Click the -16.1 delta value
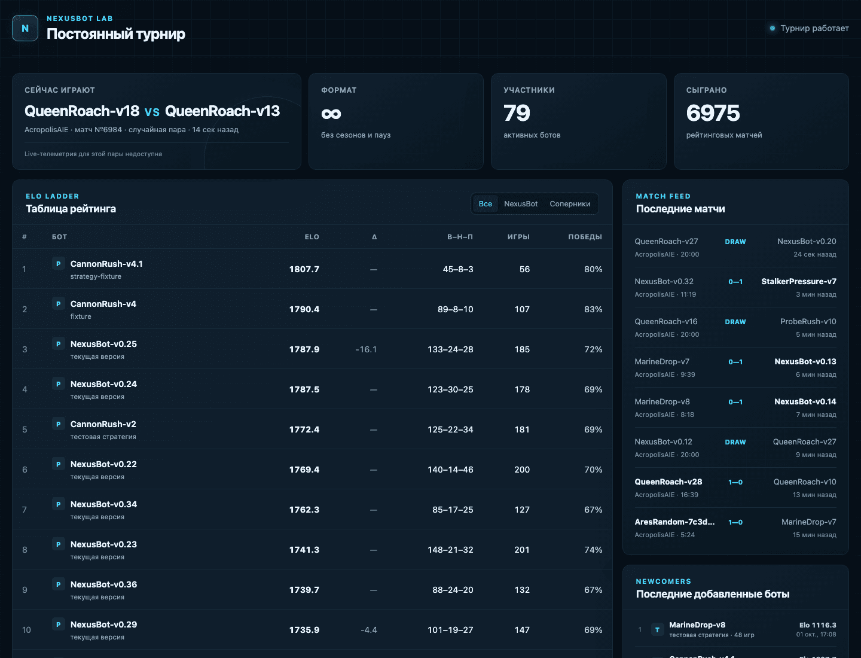 366,349
